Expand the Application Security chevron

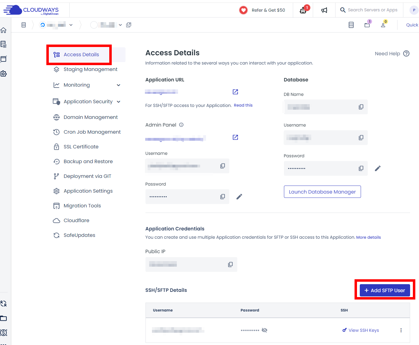(x=118, y=102)
